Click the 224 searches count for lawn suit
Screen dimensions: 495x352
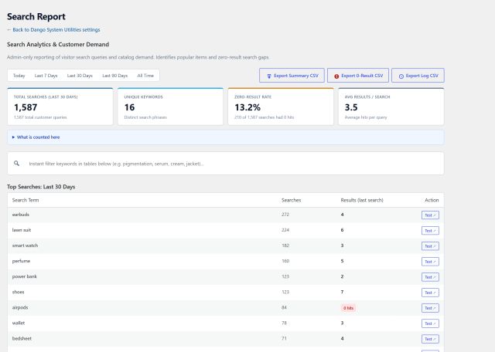(285, 230)
